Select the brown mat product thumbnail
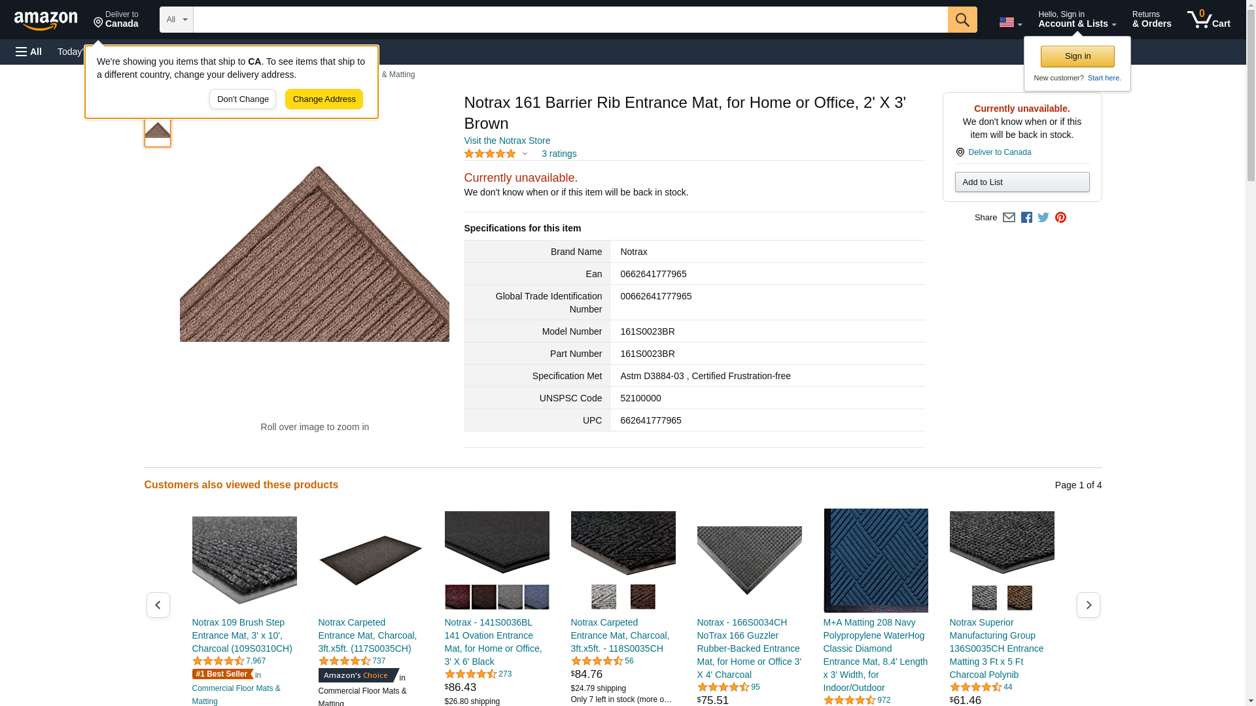Screen dimensions: 1256x706 click(x=157, y=131)
